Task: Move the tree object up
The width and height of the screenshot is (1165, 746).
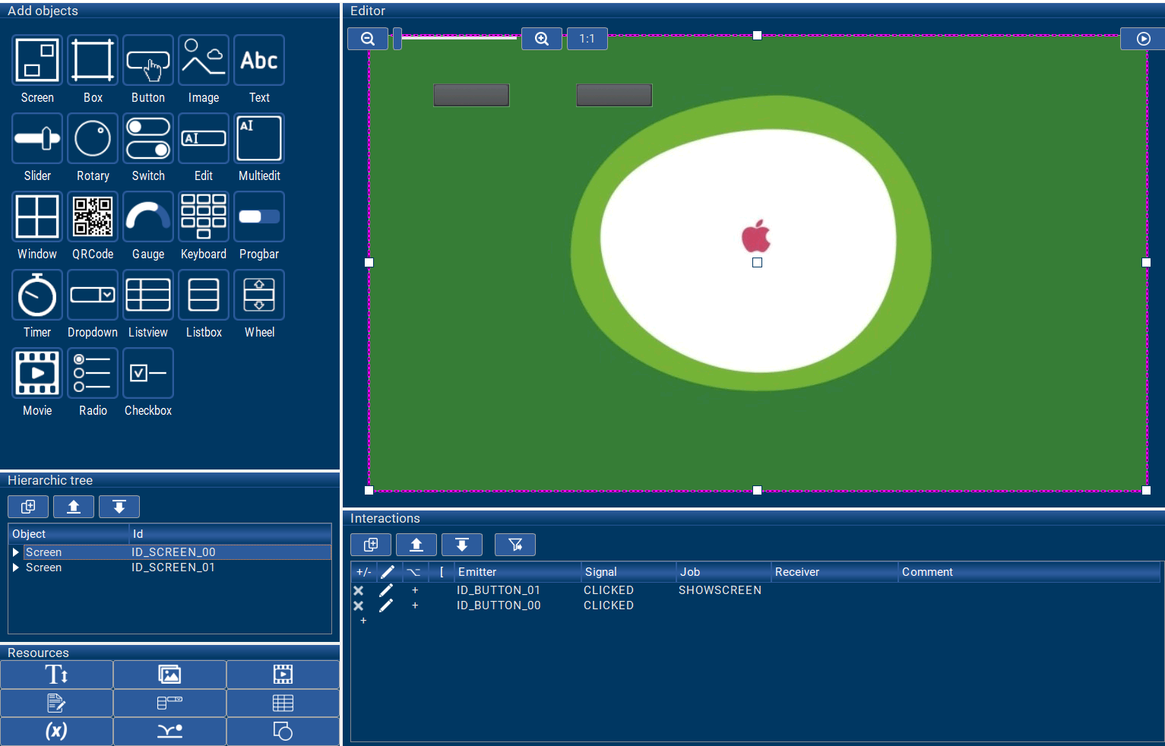Action: [74, 507]
